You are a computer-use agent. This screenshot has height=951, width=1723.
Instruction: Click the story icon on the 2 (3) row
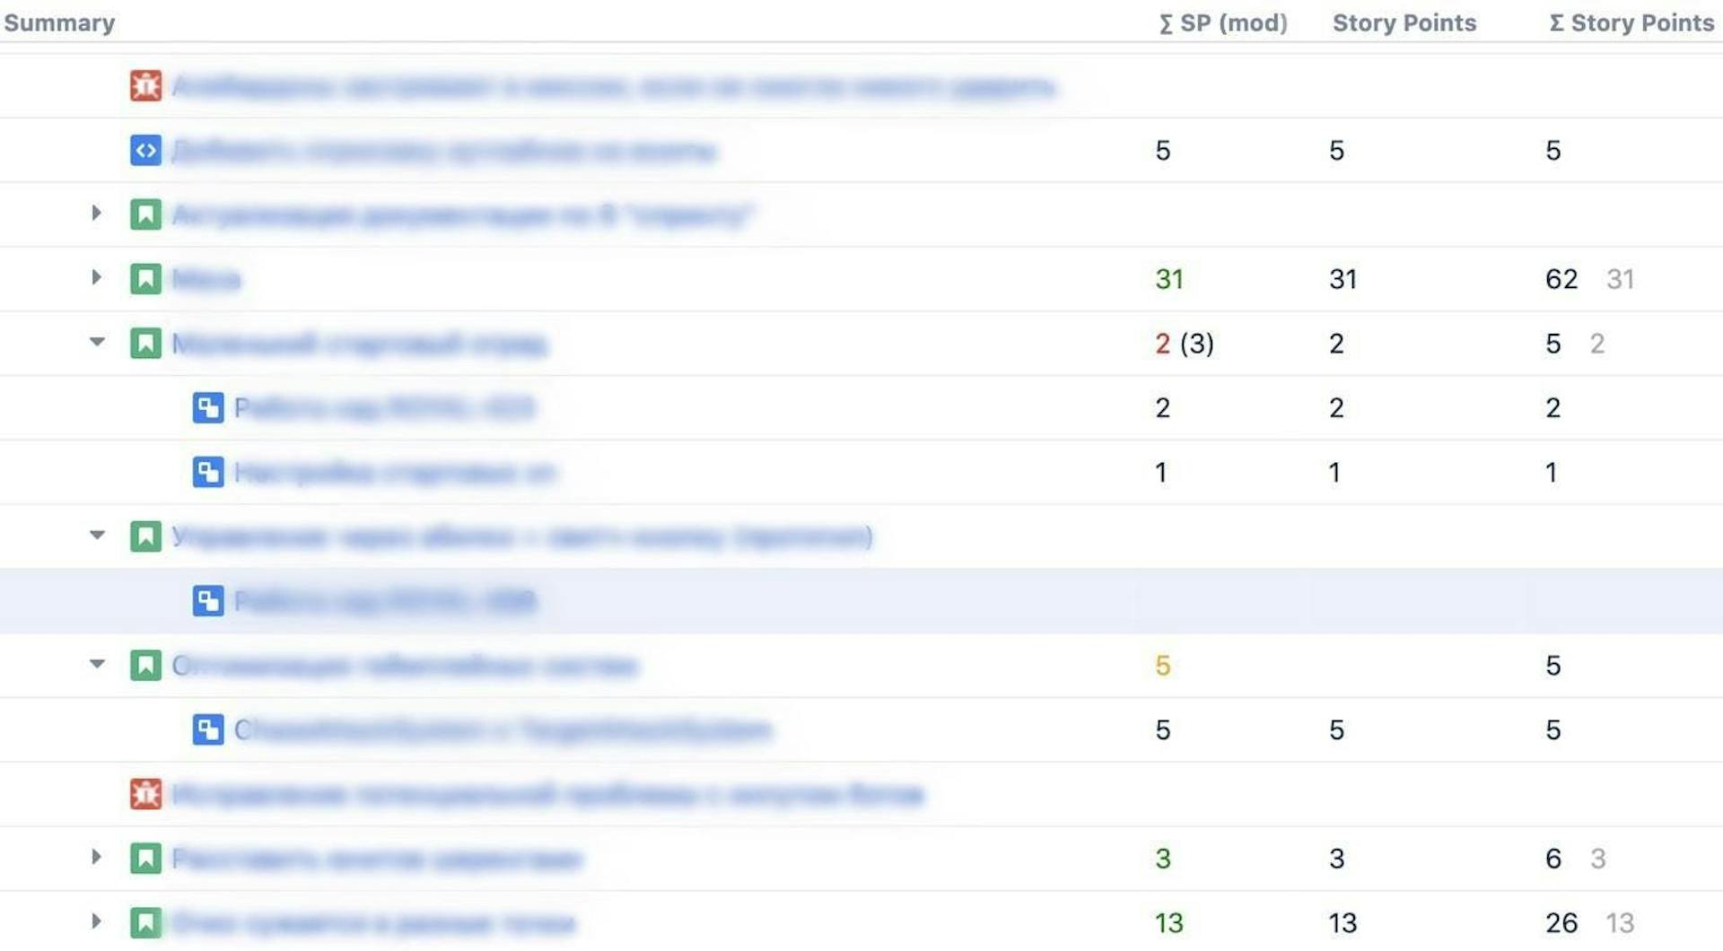(x=144, y=344)
